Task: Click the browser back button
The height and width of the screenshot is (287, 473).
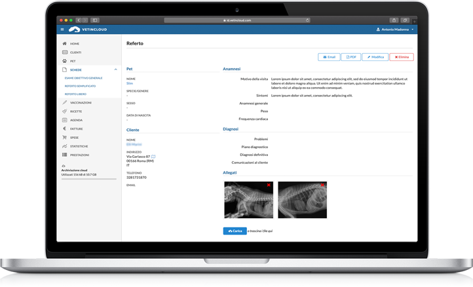Action: [x=79, y=20]
